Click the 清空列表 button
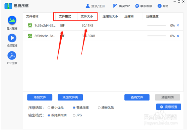This screenshot has height=130, width=188. tap(168, 97)
